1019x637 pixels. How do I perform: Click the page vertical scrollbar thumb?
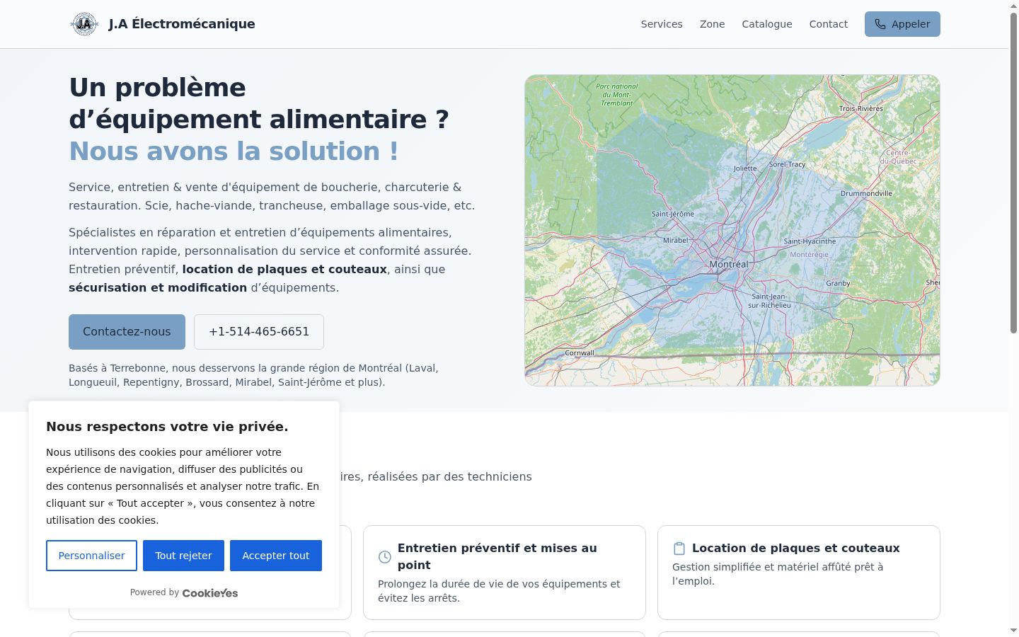[1013, 172]
